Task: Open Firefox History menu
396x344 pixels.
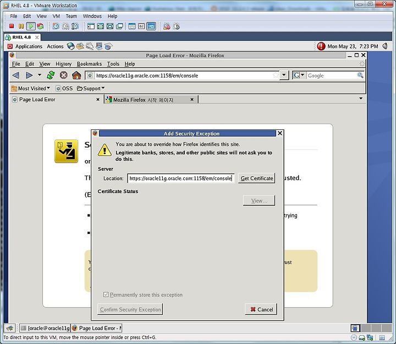Action: (64, 64)
